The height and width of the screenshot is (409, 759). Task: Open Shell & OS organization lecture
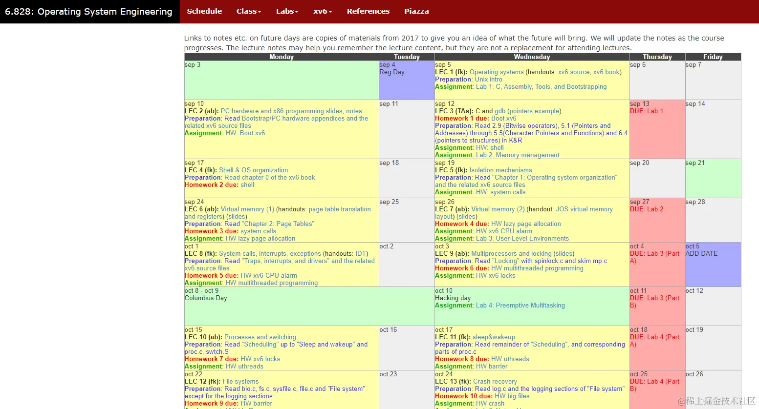point(254,170)
